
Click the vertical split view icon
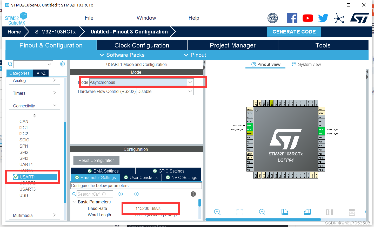click(x=330, y=212)
